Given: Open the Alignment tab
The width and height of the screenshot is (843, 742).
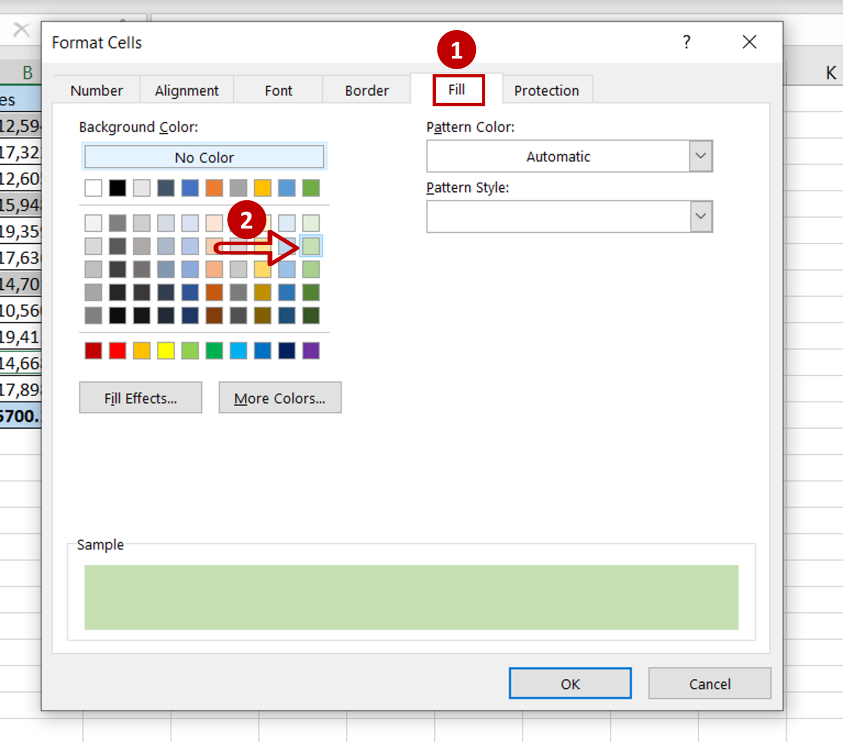Looking at the screenshot, I should 187,91.
